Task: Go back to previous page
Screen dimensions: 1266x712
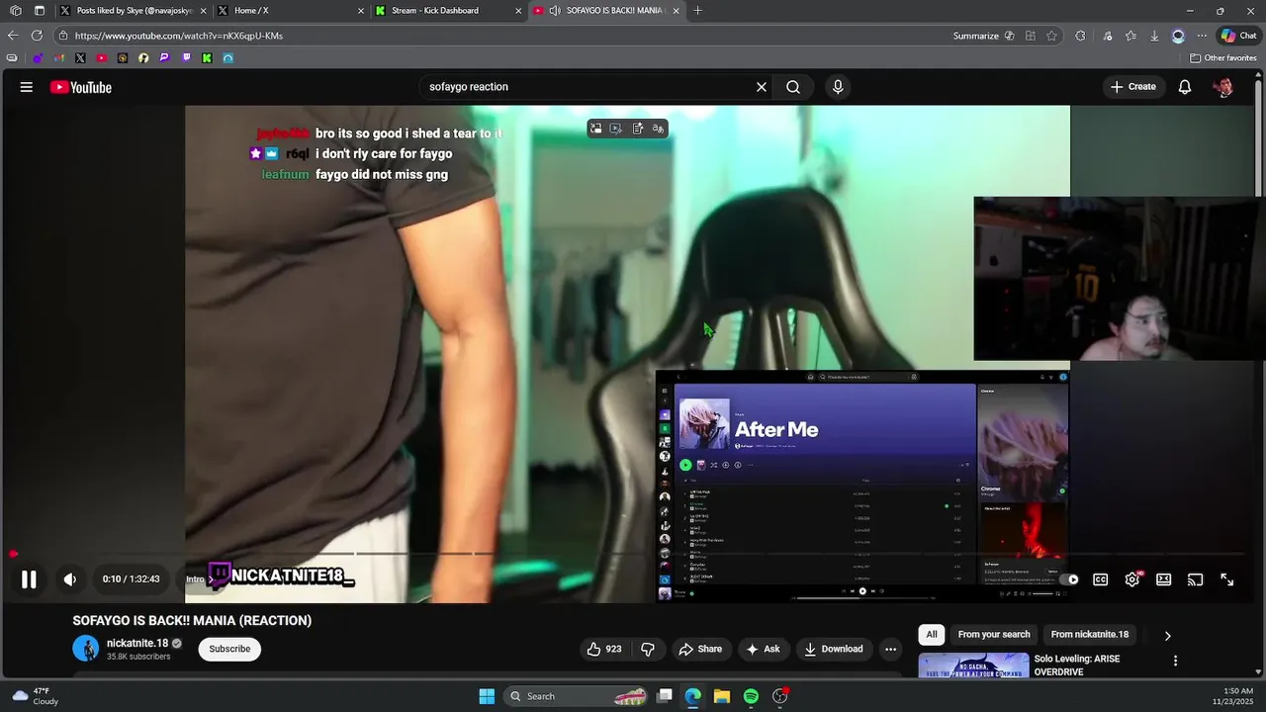Action: [13, 36]
